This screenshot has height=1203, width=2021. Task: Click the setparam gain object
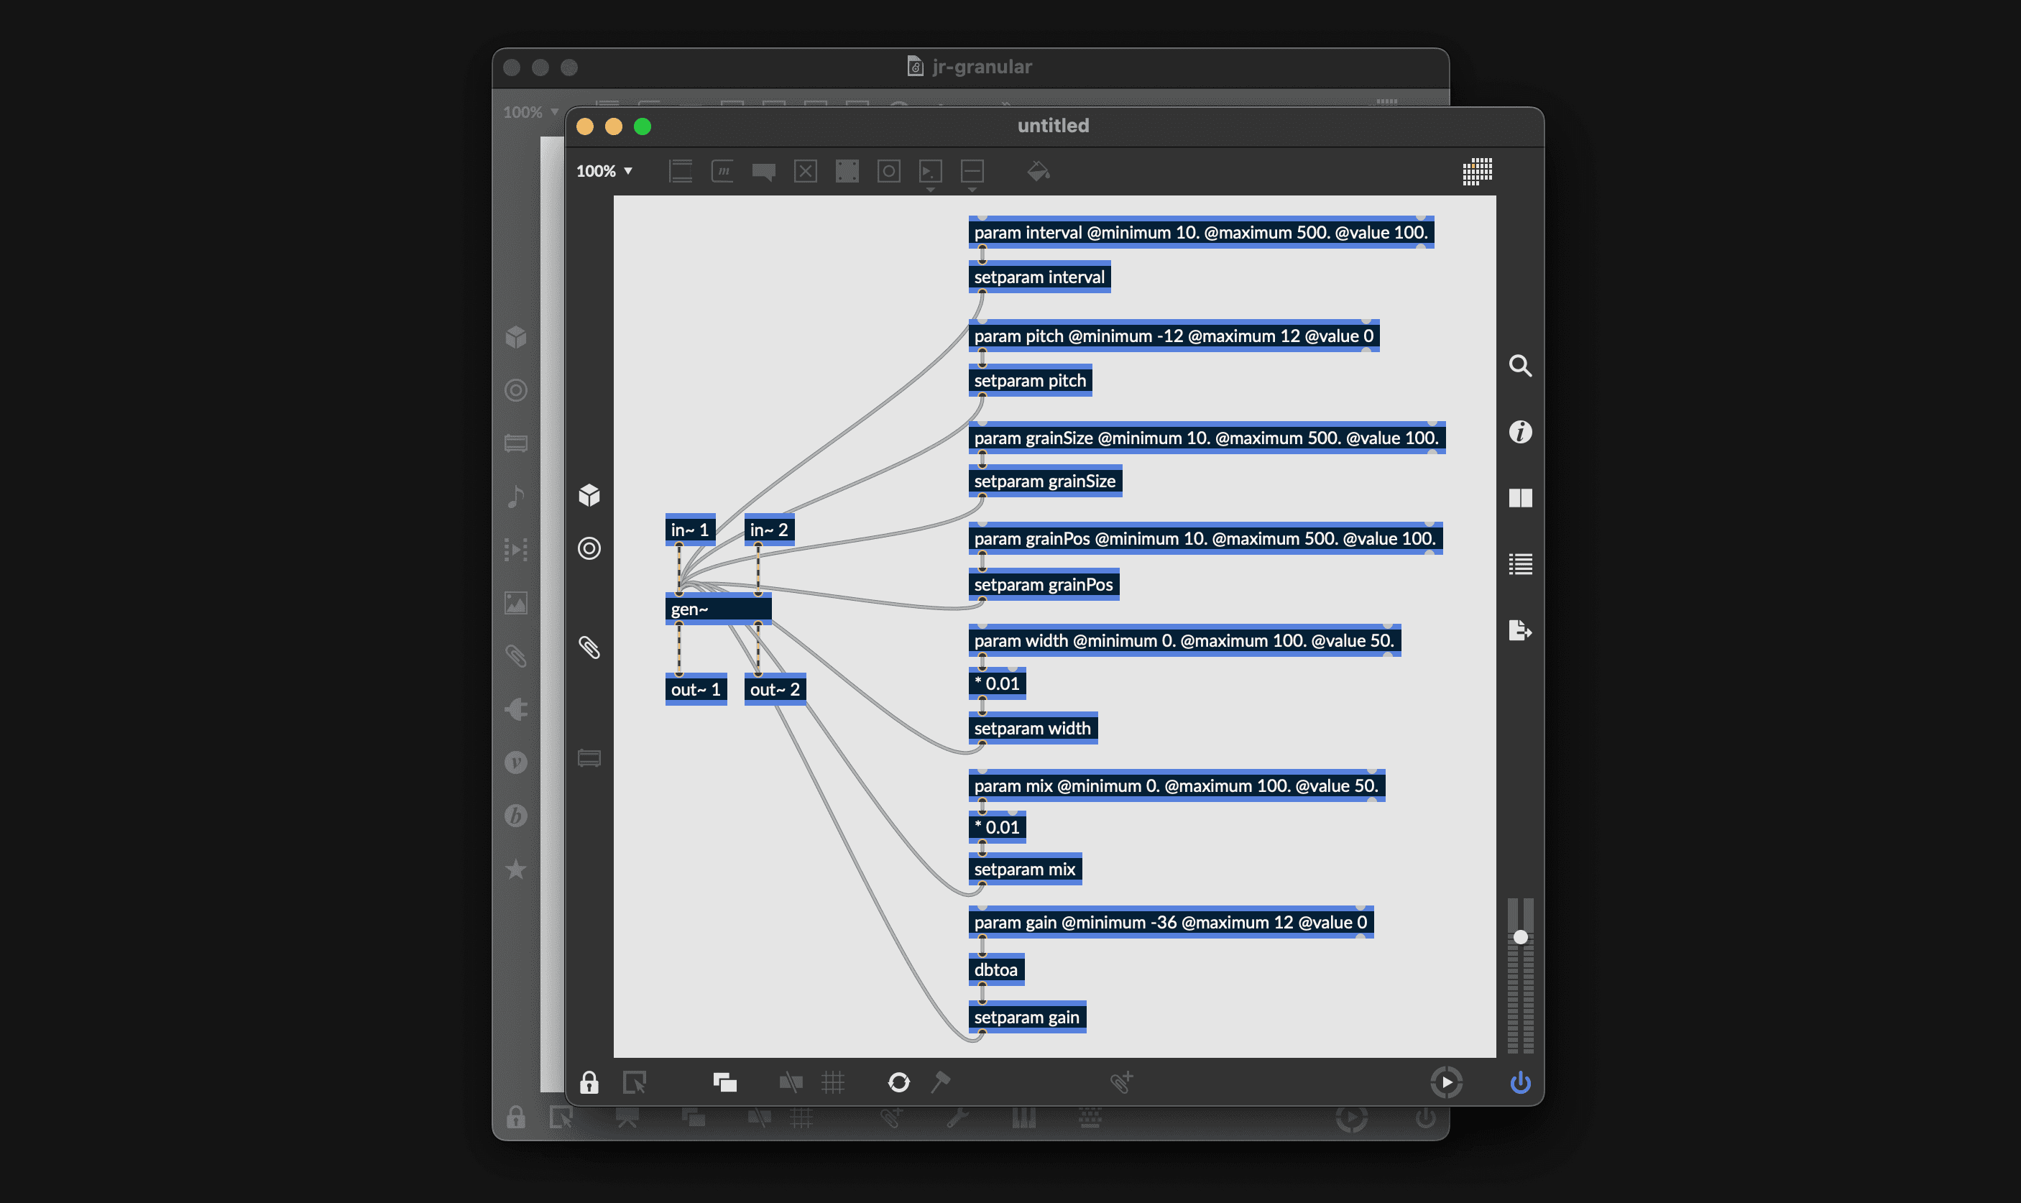[x=1026, y=1018]
